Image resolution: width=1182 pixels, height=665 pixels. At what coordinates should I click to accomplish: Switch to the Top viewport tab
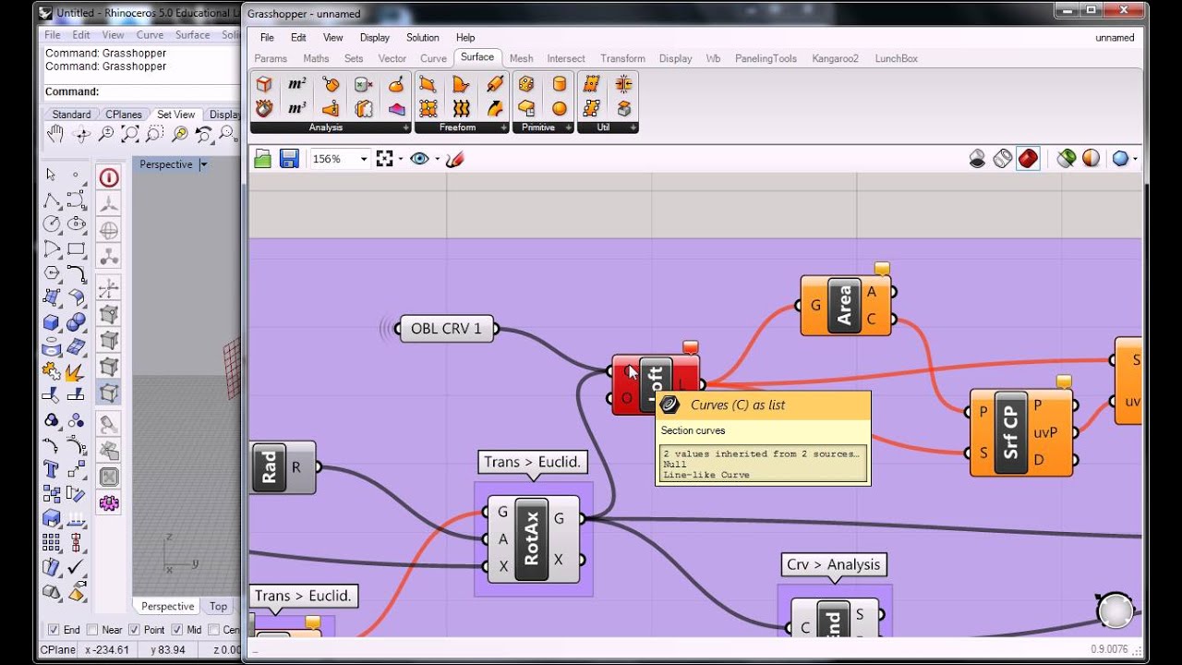click(218, 607)
